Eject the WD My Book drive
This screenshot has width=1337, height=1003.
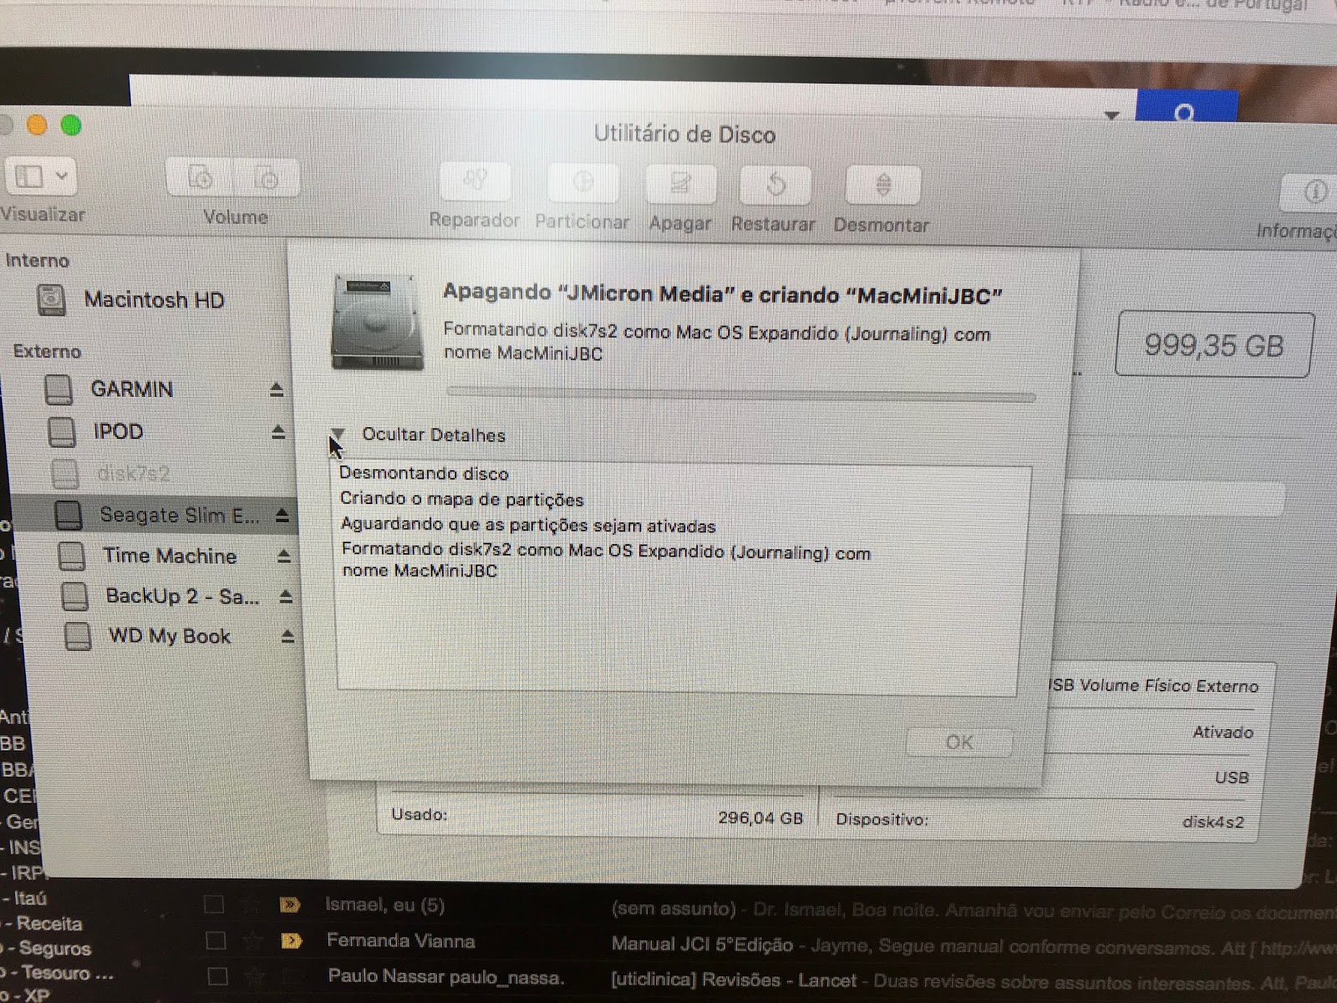point(287,637)
